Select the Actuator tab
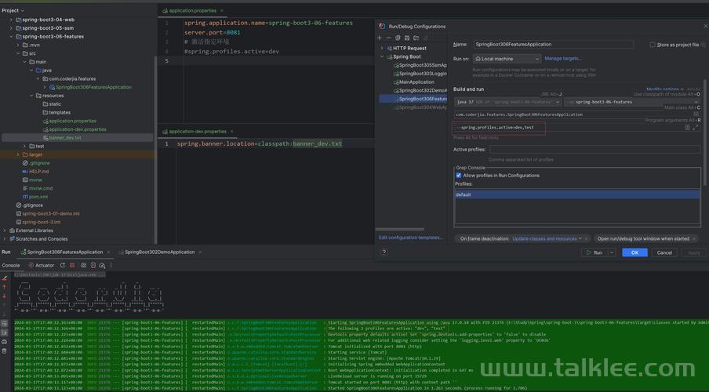The height and width of the screenshot is (392, 709). [x=41, y=266]
